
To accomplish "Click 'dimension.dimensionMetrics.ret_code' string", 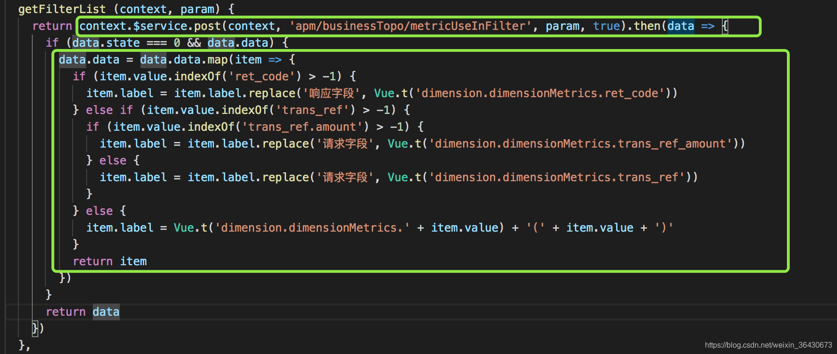I will (x=539, y=93).
